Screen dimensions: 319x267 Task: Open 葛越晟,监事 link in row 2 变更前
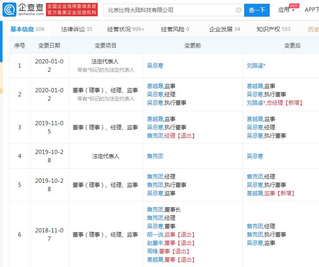(161, 86)
